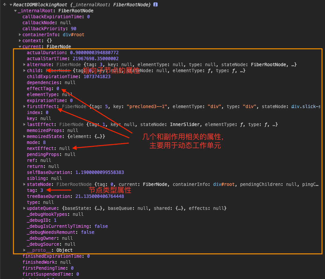
Task: Click the div#root link in containerInfo
Action: (x=74, y=35)
